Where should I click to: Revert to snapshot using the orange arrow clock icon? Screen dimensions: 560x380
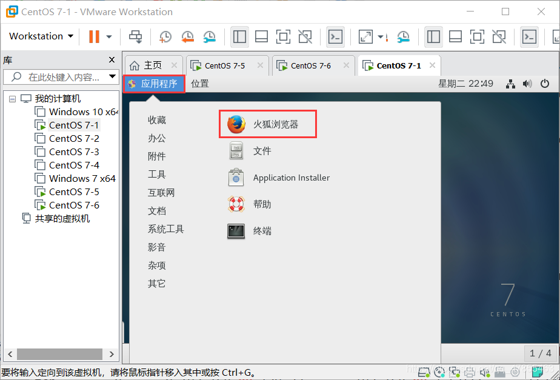(187, 36)
